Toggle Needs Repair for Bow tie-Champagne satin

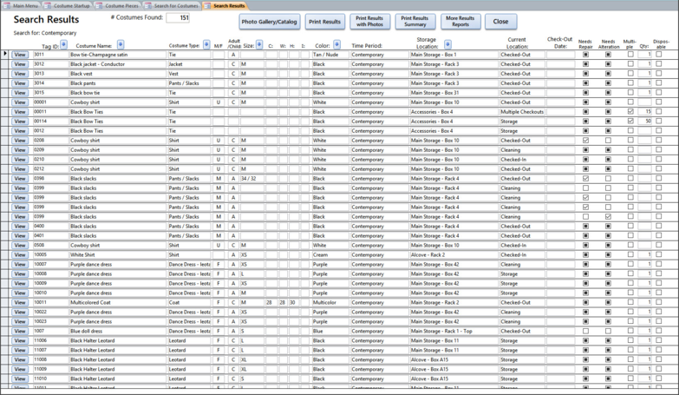tap(585, 54)
